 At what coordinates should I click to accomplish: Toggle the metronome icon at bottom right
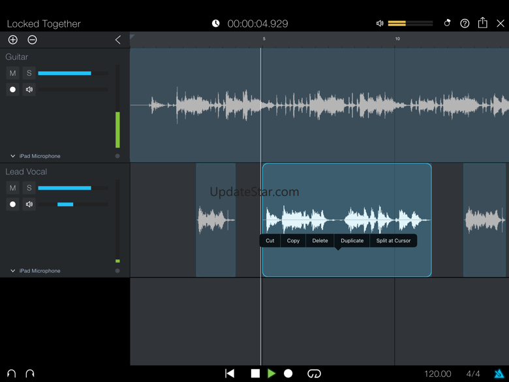tap(499, 374)
